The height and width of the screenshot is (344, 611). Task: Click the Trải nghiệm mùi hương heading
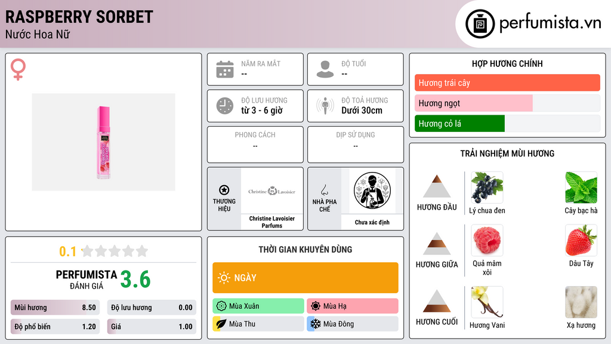tap(507, 153)
